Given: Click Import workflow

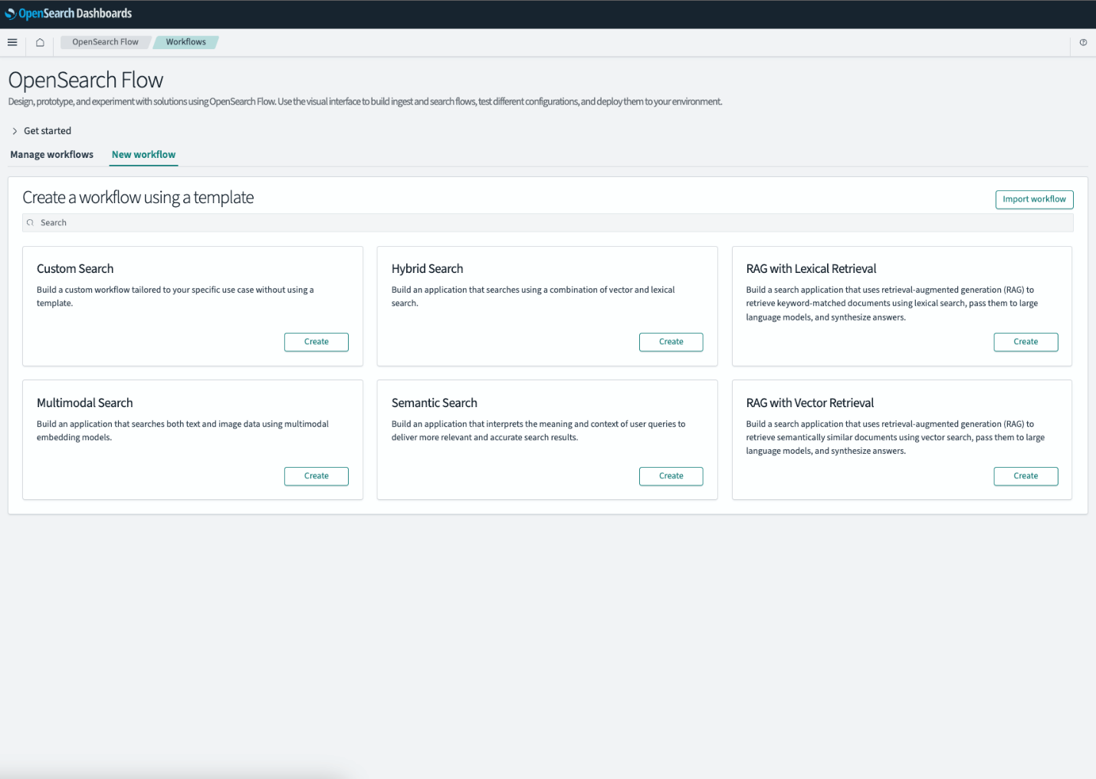Looking at the screenshot, I should (x=1034, y=199).
